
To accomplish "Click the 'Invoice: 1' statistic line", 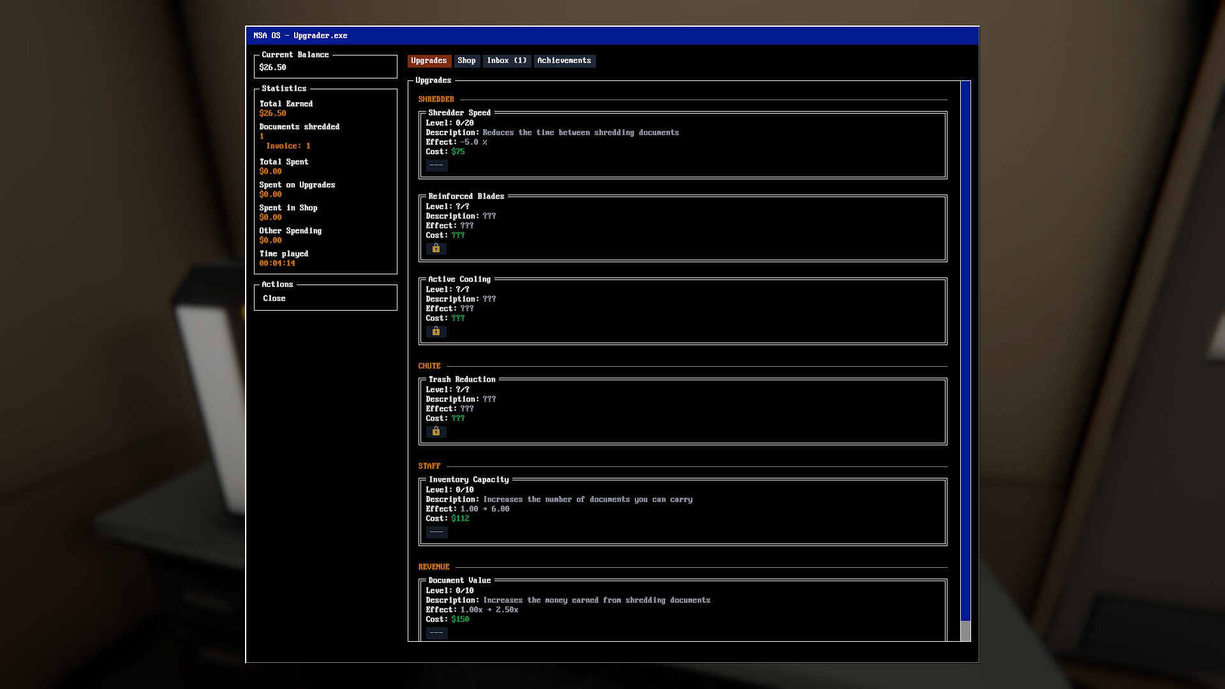I will (x=288, y=146).
